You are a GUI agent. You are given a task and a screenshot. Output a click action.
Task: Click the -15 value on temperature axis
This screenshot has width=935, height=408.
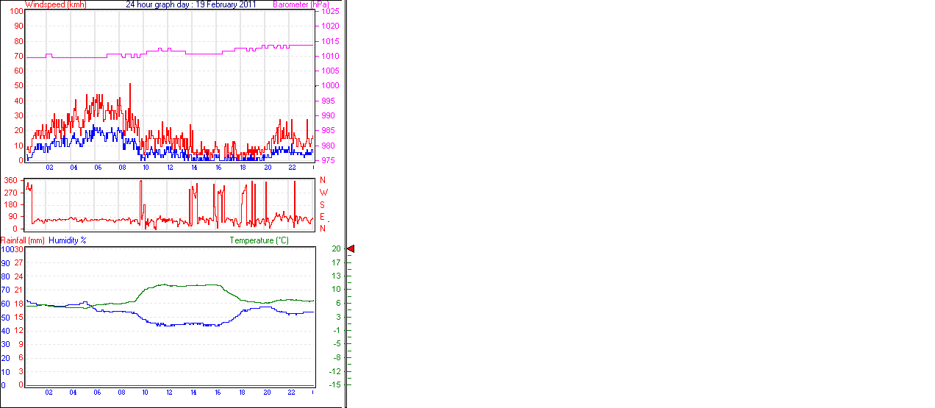(x=335, y=384)
